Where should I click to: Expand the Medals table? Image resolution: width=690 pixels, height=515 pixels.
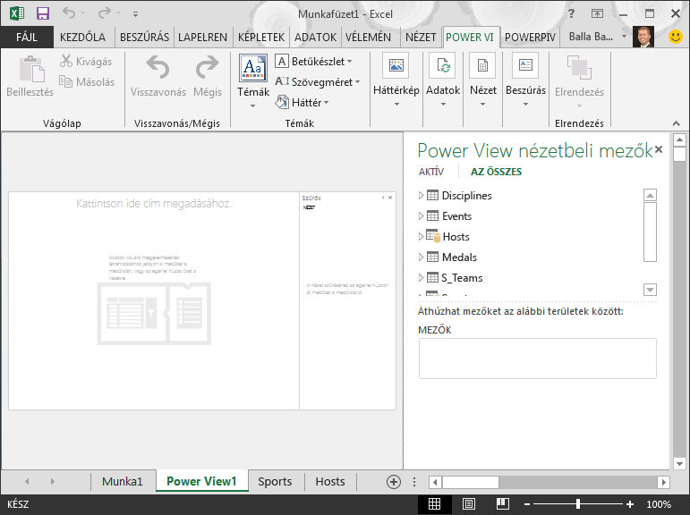coord(421,257)
